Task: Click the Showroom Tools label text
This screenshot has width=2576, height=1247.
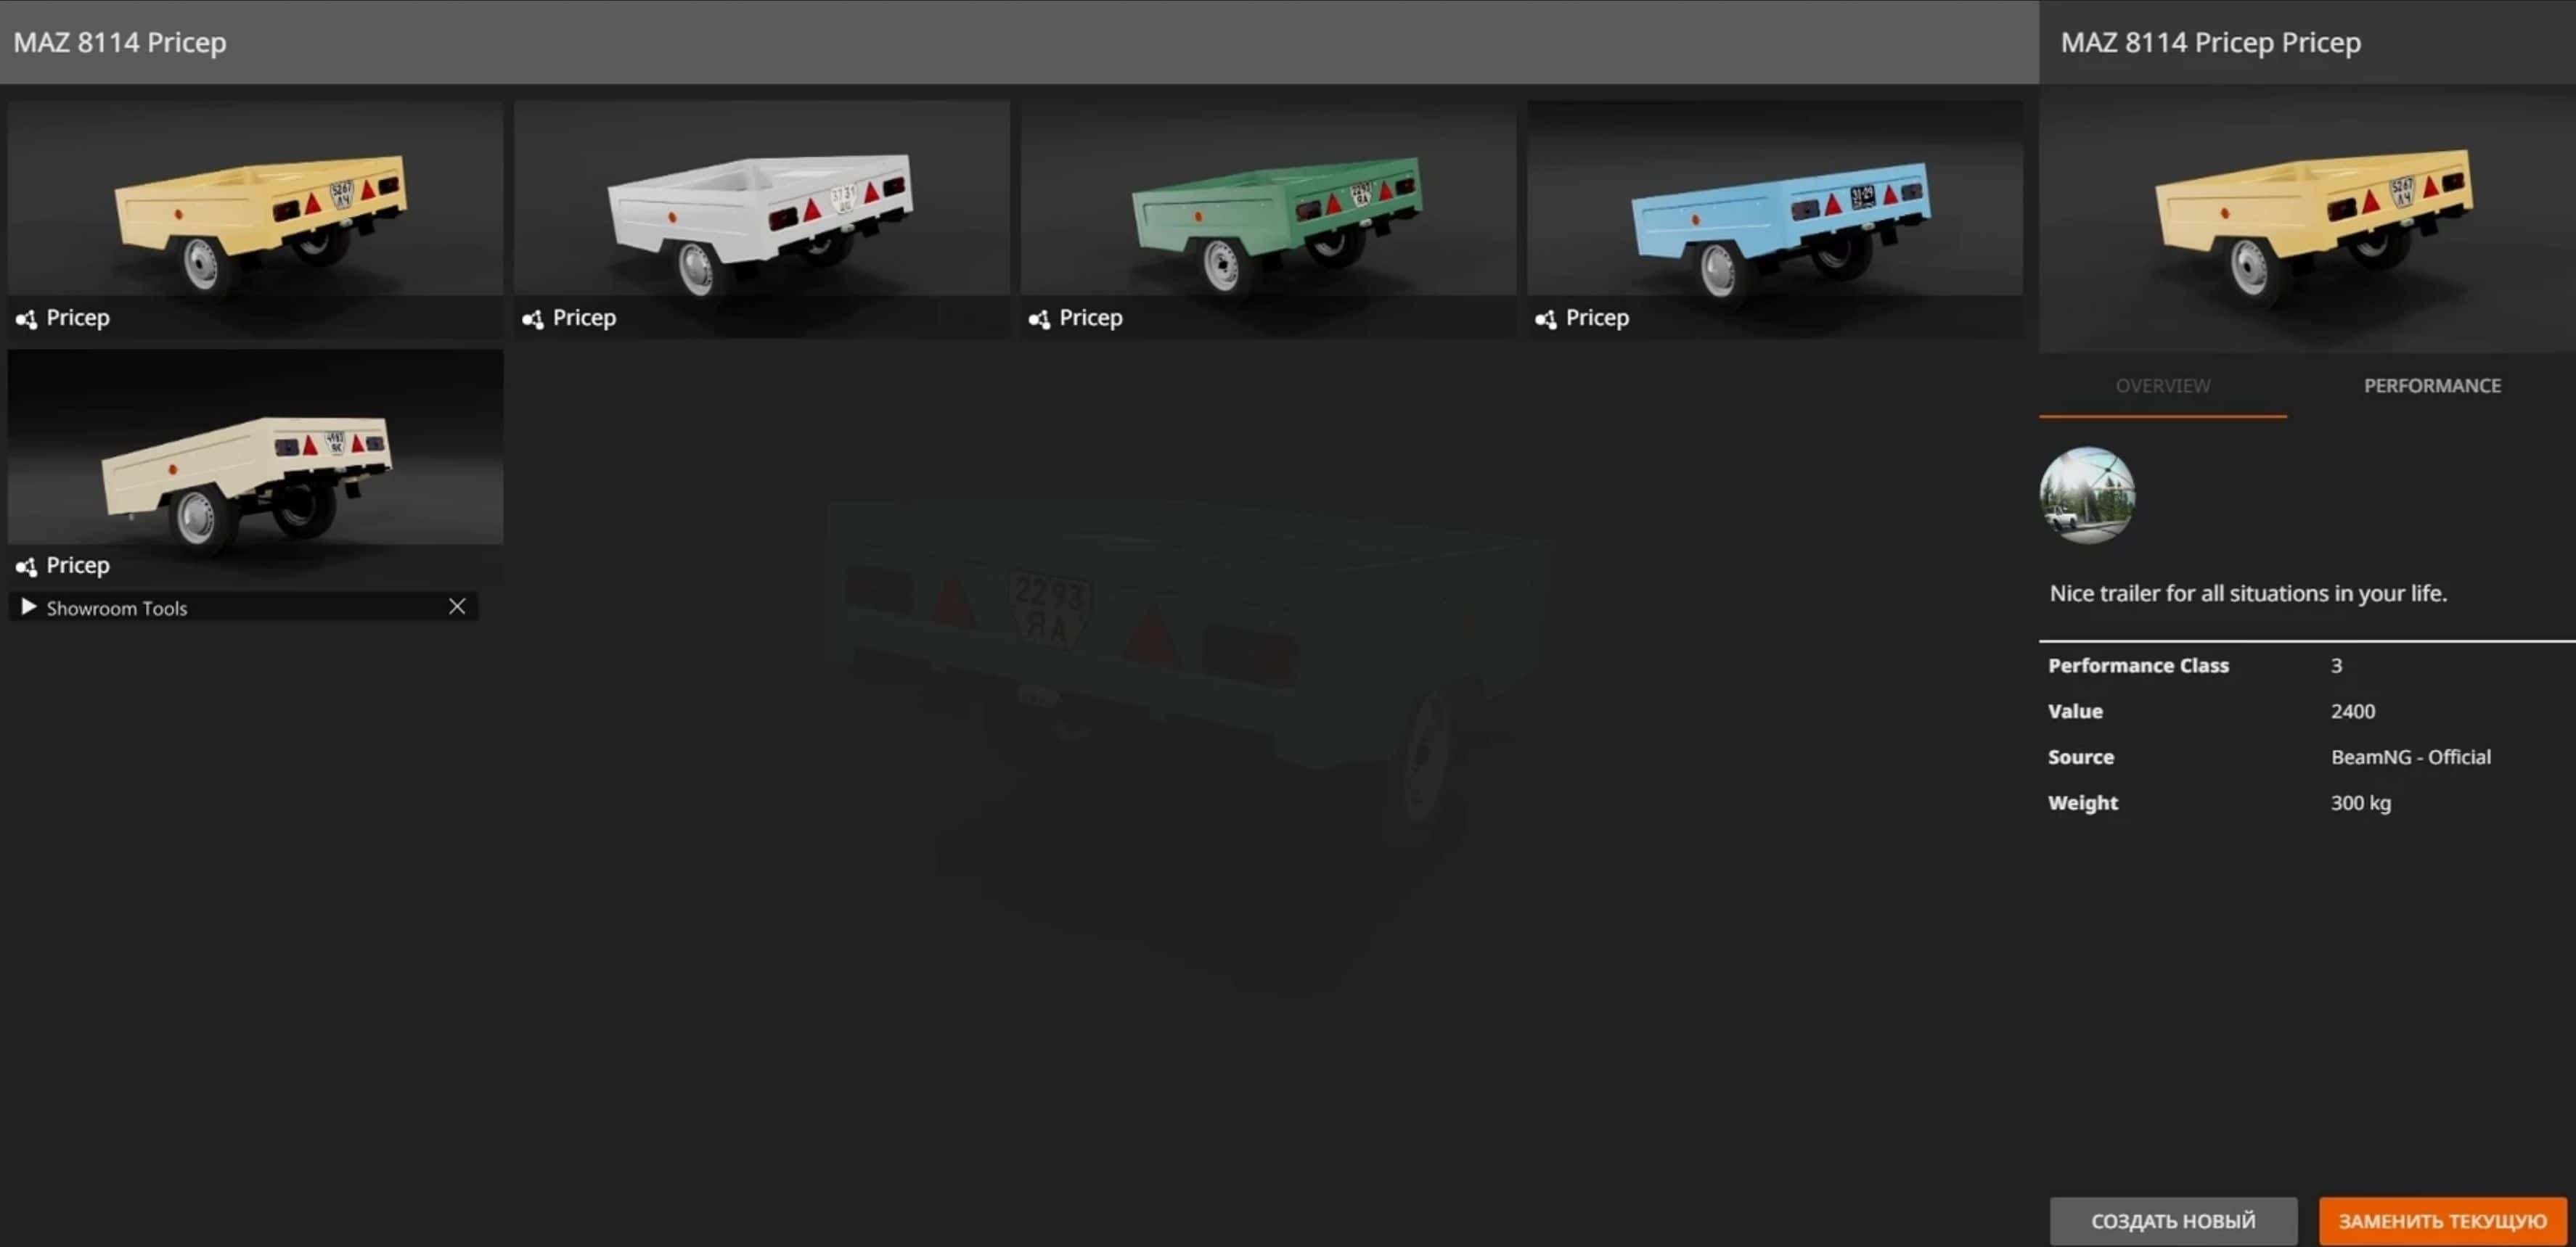Action: (117, 607)
